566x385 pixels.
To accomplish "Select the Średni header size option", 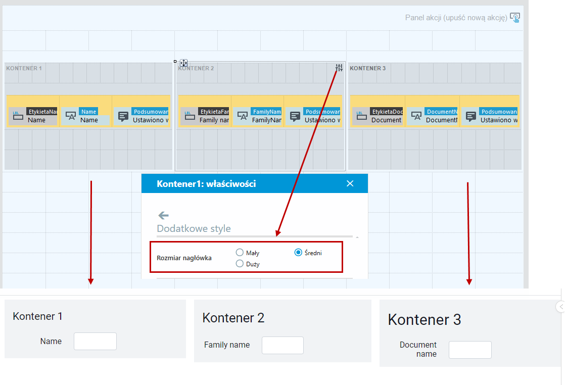I will coord(298,252).
